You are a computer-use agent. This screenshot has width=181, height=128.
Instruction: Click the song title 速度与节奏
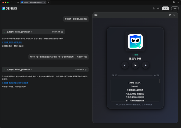(135, 59)
